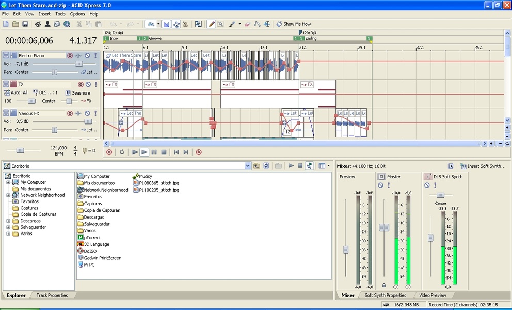The width and height of the screenshot is (512, 310).
Task: Click the metronome toolbar icon
Action: (185, 24)
